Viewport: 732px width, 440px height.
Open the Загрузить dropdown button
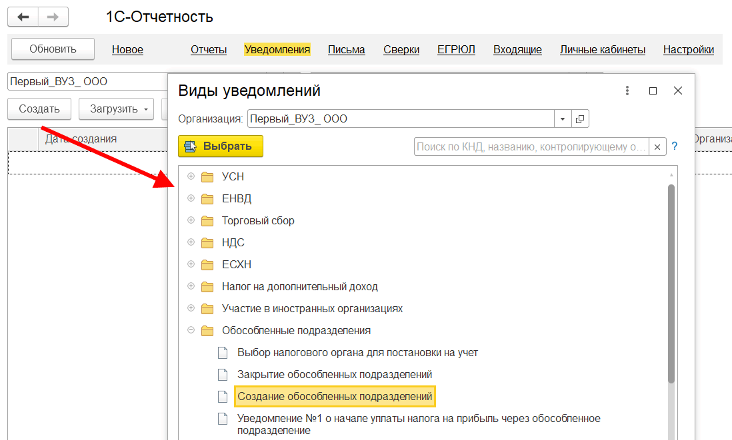[116, 109]
